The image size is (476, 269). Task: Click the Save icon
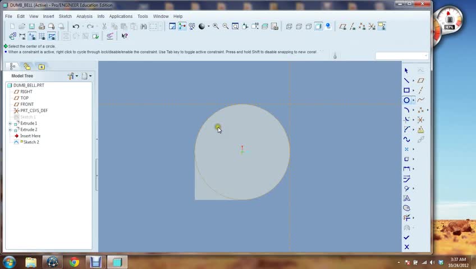pos(31,27)
